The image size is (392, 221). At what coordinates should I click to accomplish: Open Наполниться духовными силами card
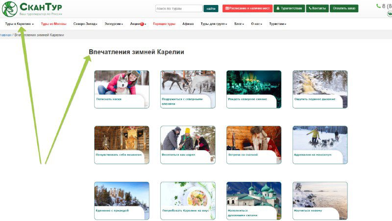[254, 201]
